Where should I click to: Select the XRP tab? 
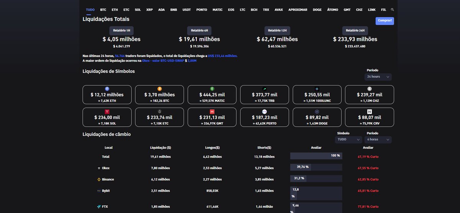click(x=149, y=10)
